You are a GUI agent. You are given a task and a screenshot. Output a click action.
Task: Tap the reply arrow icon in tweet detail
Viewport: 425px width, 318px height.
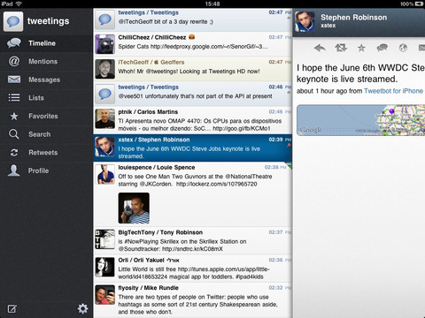pos(320,48)
